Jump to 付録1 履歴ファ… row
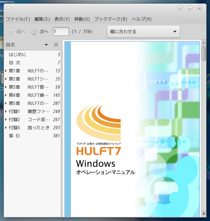This screenshot has width=210, height=221. (32, 111)
